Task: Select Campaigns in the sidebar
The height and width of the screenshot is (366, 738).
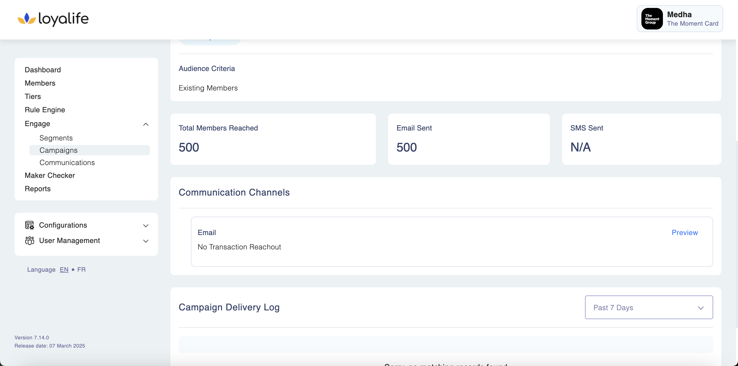Action: tap(58, 150)
